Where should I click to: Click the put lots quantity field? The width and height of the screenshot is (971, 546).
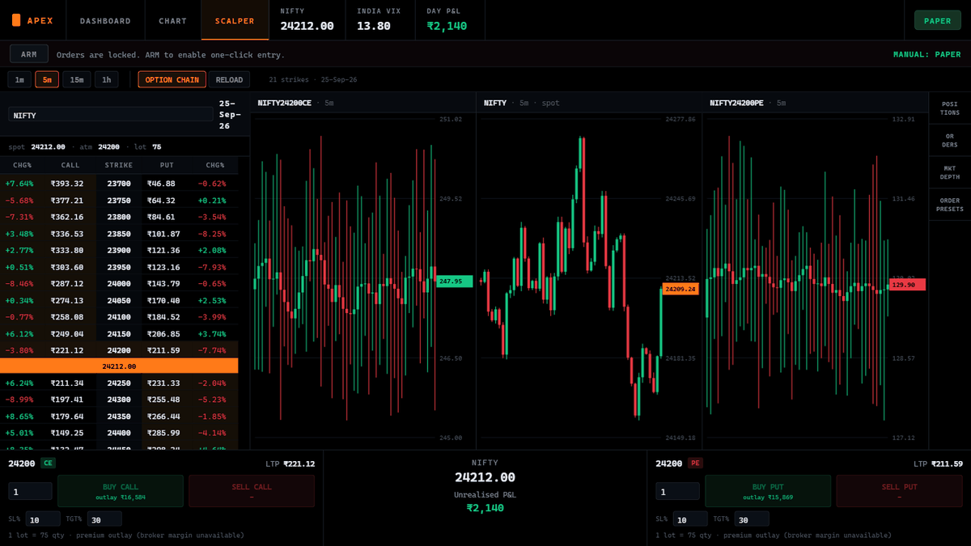tap(677, 491)
